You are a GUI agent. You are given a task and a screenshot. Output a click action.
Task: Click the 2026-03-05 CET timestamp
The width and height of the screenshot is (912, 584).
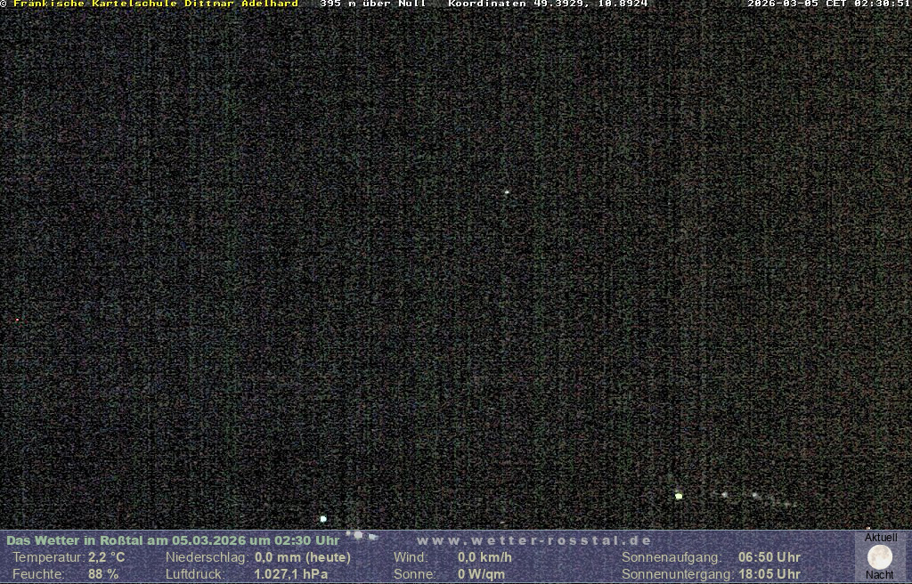point(828,4)
